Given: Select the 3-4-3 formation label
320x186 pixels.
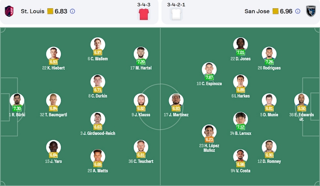Looking at the screenshot, I should point(143,4).
